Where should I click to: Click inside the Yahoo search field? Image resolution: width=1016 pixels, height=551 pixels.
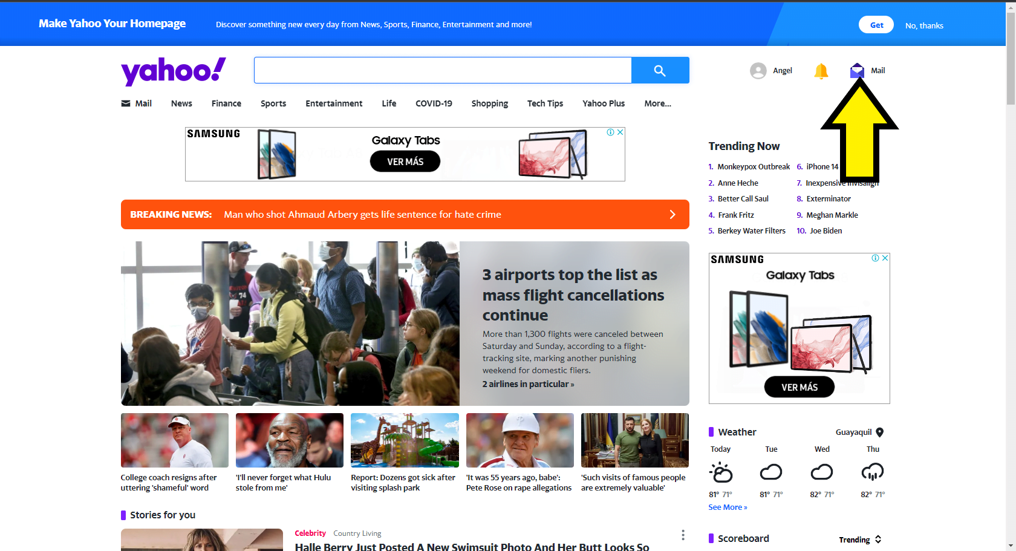pyautogui.click(x=443, y=71)
